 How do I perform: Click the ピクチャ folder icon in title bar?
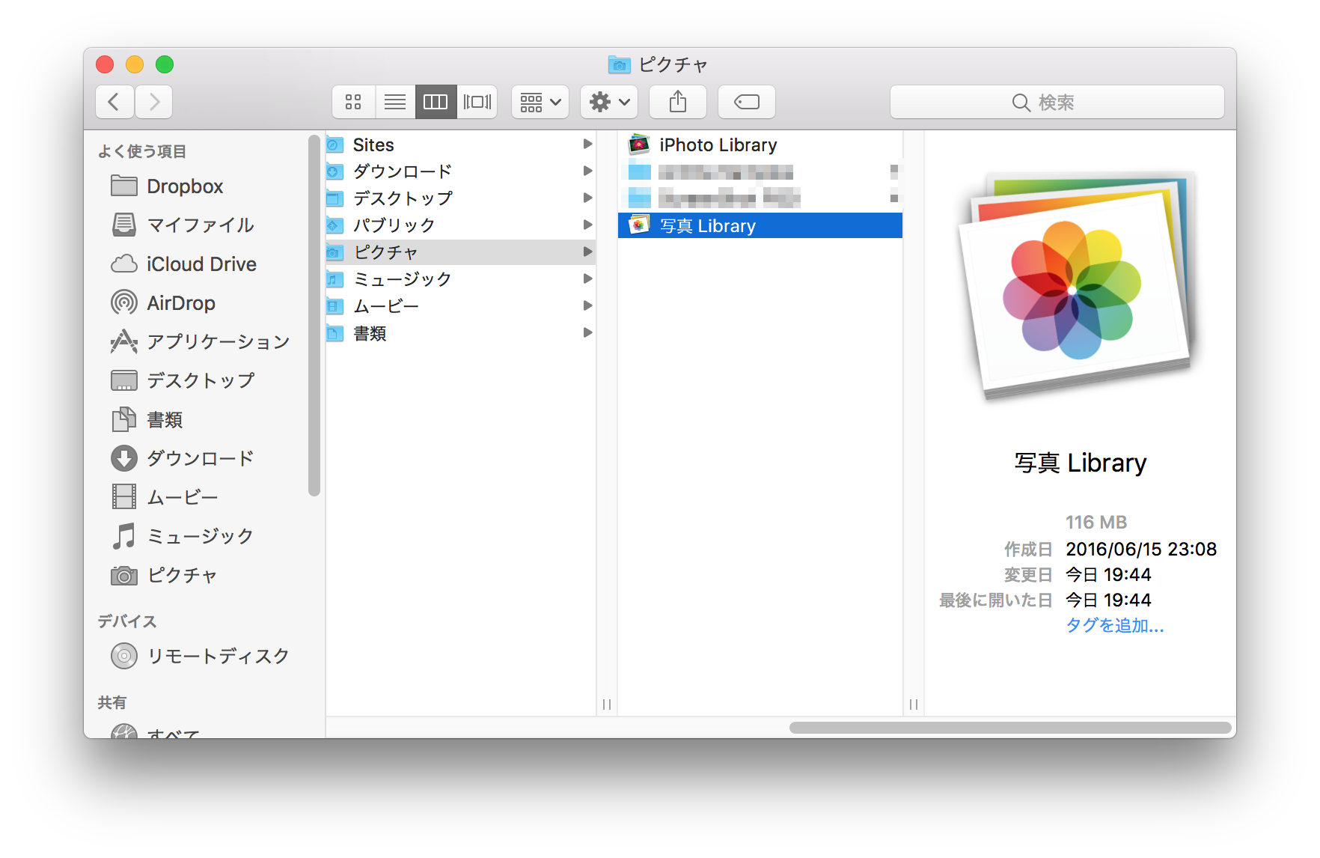[619, 64]
